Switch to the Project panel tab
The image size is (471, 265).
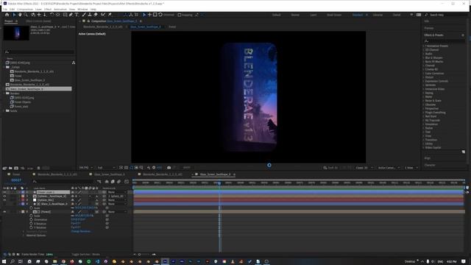[9, 21]
